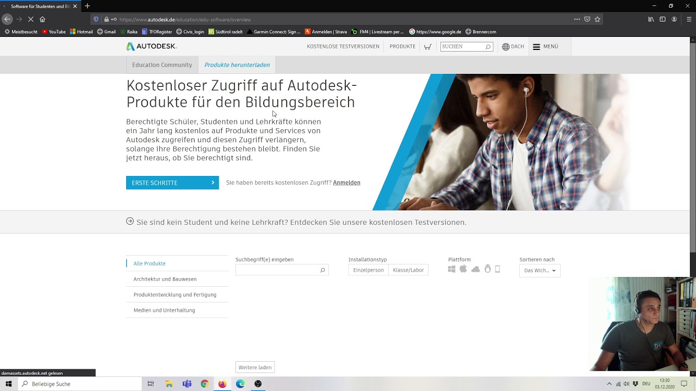Screen dimensions: 696x391
Task: Open the Hotmail bookmark
Action: click(82, 31)
